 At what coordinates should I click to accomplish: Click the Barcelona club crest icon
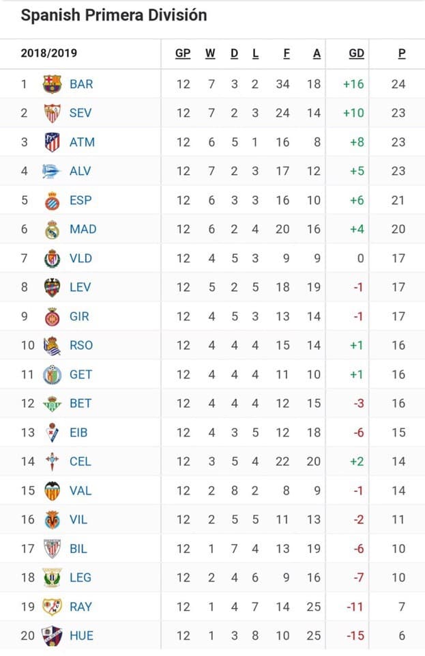[52, 84]
